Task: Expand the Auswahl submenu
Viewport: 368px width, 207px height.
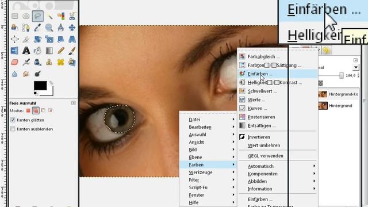Action: click(208, 135)
